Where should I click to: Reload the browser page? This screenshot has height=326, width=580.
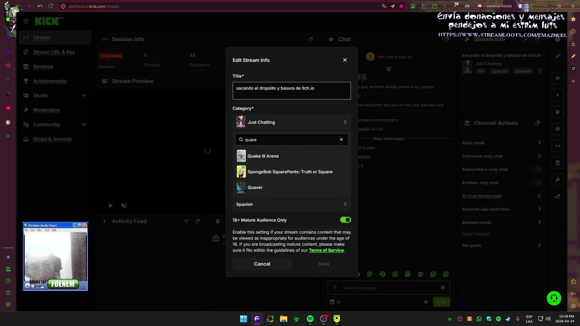(51, 6)
